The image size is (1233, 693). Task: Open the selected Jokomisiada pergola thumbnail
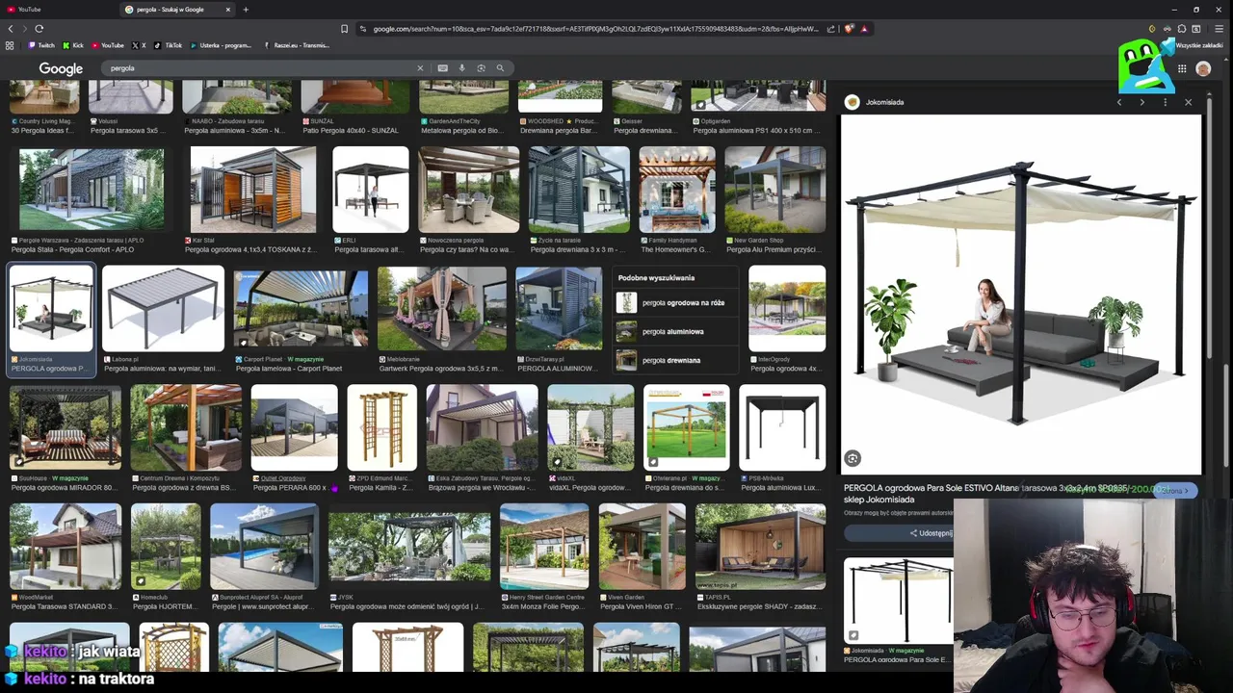pos(51,309)
